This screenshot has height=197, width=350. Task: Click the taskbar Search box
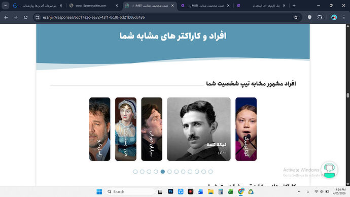point(130,191)
